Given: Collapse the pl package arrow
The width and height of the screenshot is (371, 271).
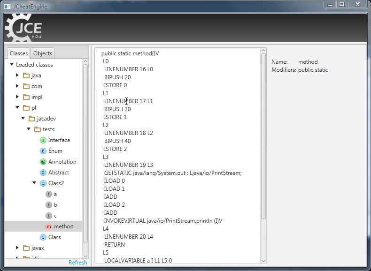Looking at the screenshot, I should point(17,107).
